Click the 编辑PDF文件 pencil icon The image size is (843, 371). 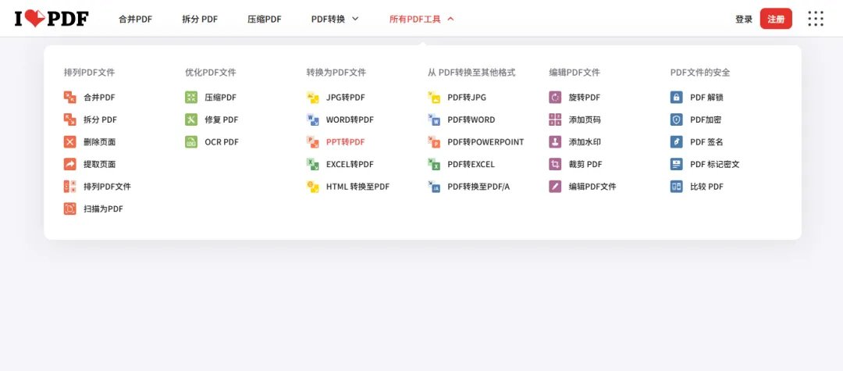(x=556, y=187)
